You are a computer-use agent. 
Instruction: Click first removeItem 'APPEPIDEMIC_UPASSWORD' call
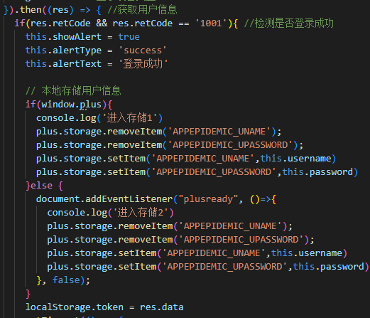pyautogui.click(x=170, y=145)
